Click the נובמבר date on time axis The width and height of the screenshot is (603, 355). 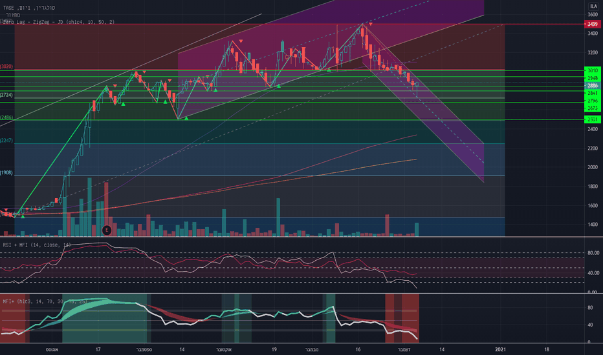tap(311, 350)
